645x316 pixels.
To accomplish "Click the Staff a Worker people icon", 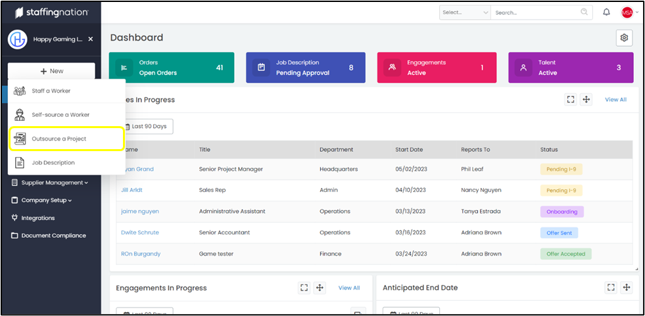I will [19, 91].
